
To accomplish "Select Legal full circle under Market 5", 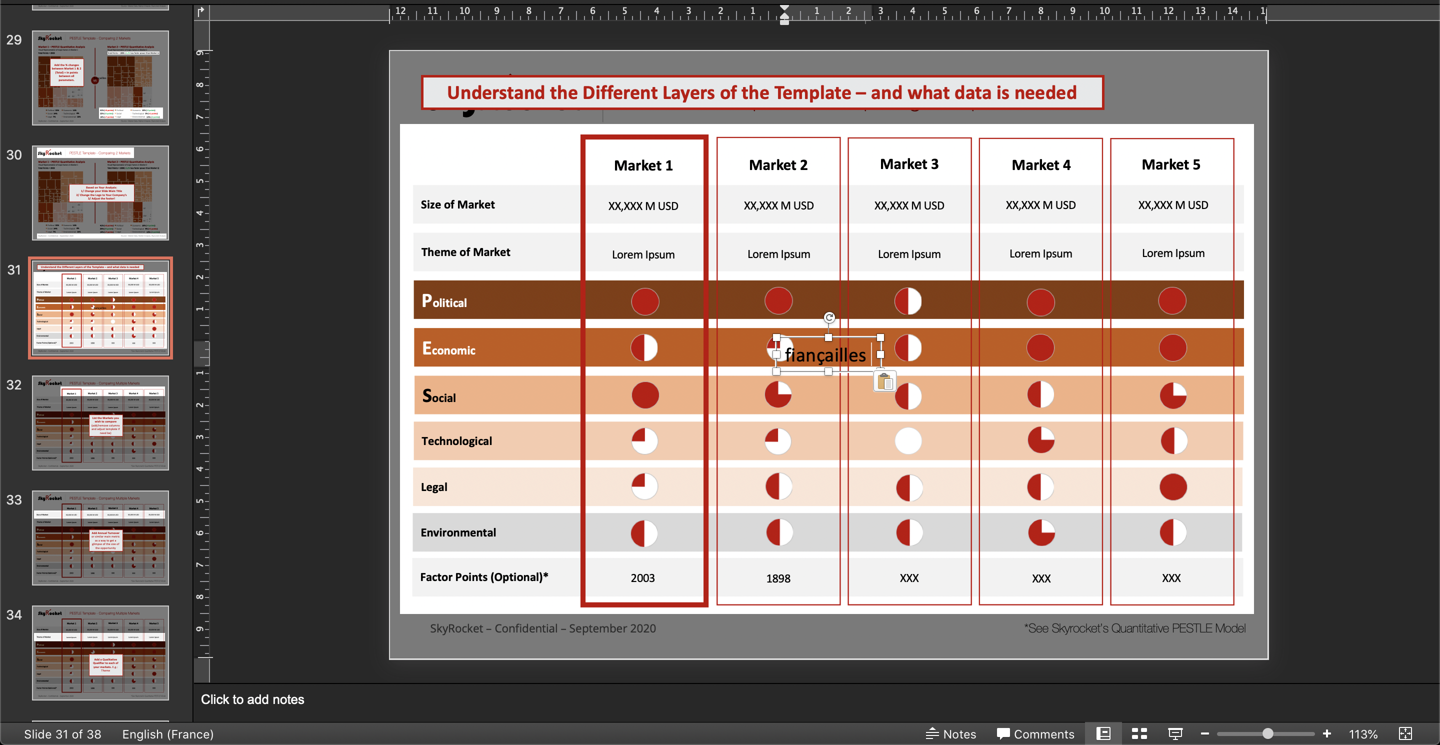I will point(1173,487).
